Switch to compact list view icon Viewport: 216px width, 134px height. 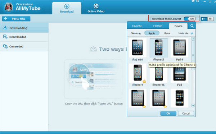pos(210,19)
